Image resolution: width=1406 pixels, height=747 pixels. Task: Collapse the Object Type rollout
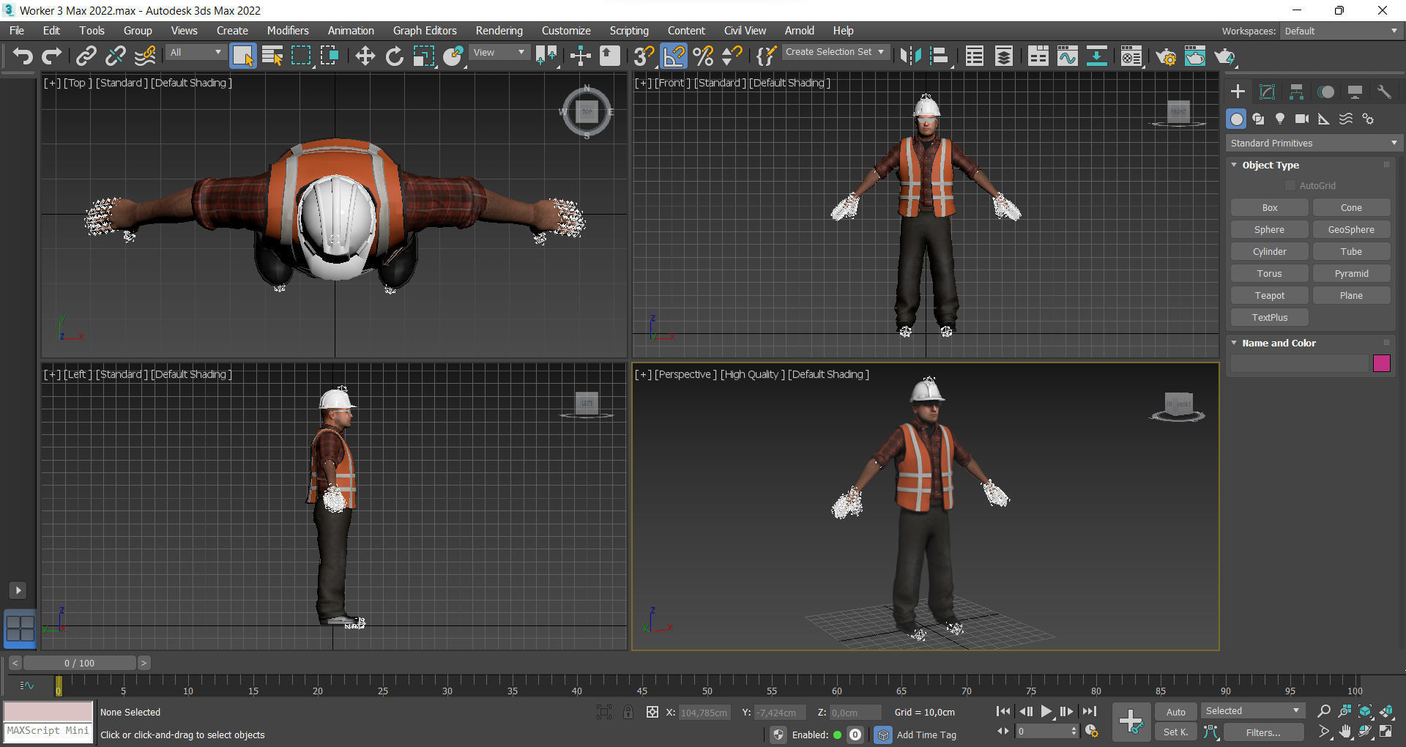pyautogui.click(x=1234, y=165)
